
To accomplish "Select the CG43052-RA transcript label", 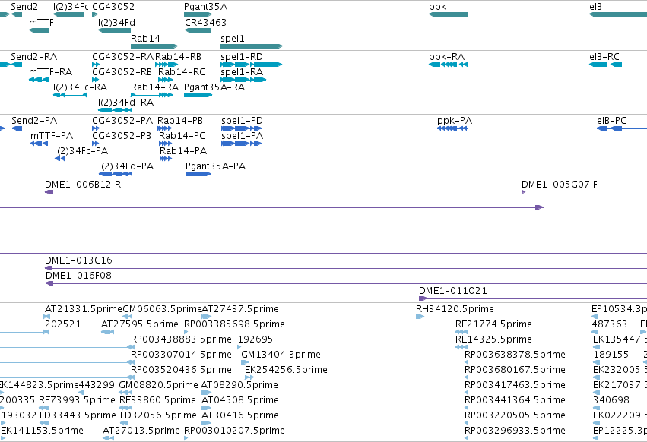I will (122, 57).
